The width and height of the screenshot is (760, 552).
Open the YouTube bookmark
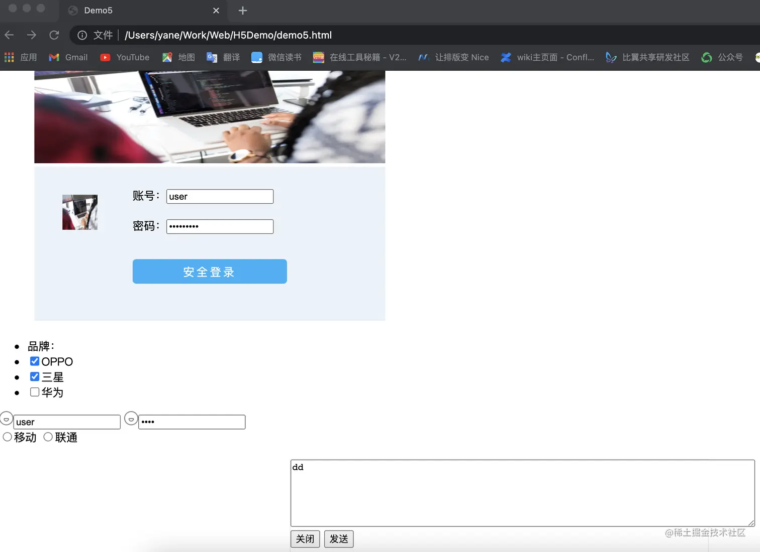click(124, 57)
